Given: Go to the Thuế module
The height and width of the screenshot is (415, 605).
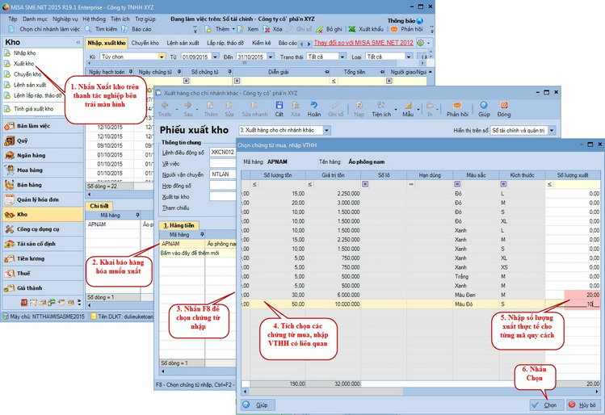Looking at the screenshot, I should pos(43,273).
